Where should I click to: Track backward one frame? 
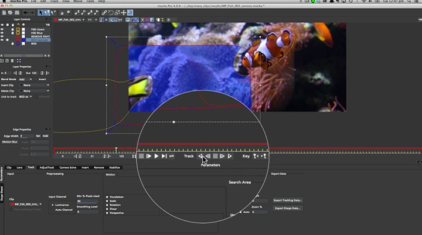point(207,156)
